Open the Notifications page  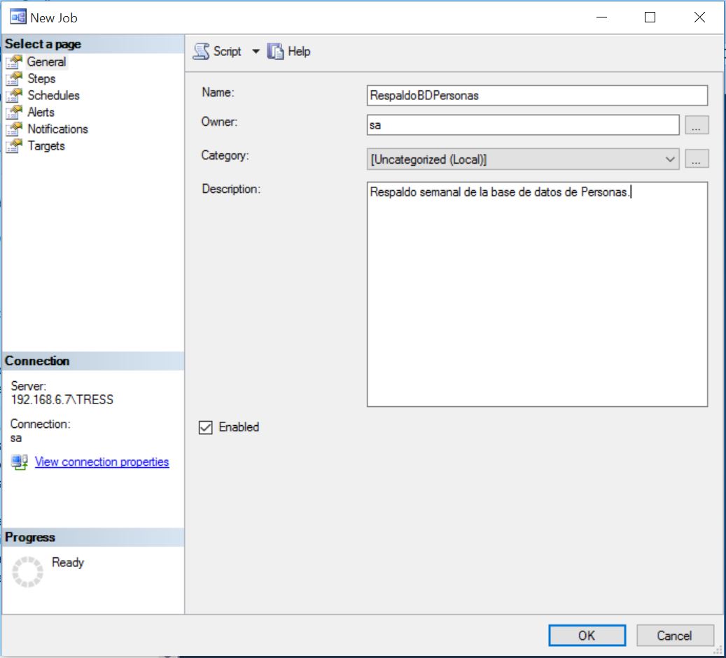[x=57, y=129]
